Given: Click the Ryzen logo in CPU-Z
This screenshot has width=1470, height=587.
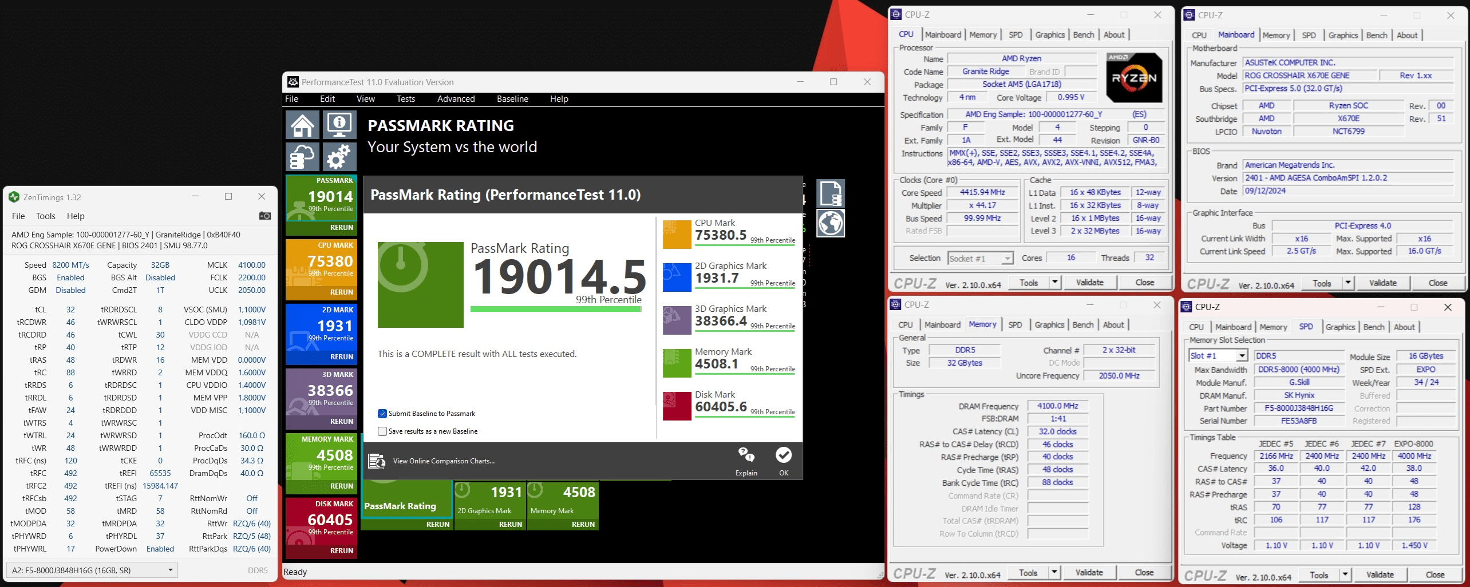Looking at the screenshot, I should (x=1134, y=78).
